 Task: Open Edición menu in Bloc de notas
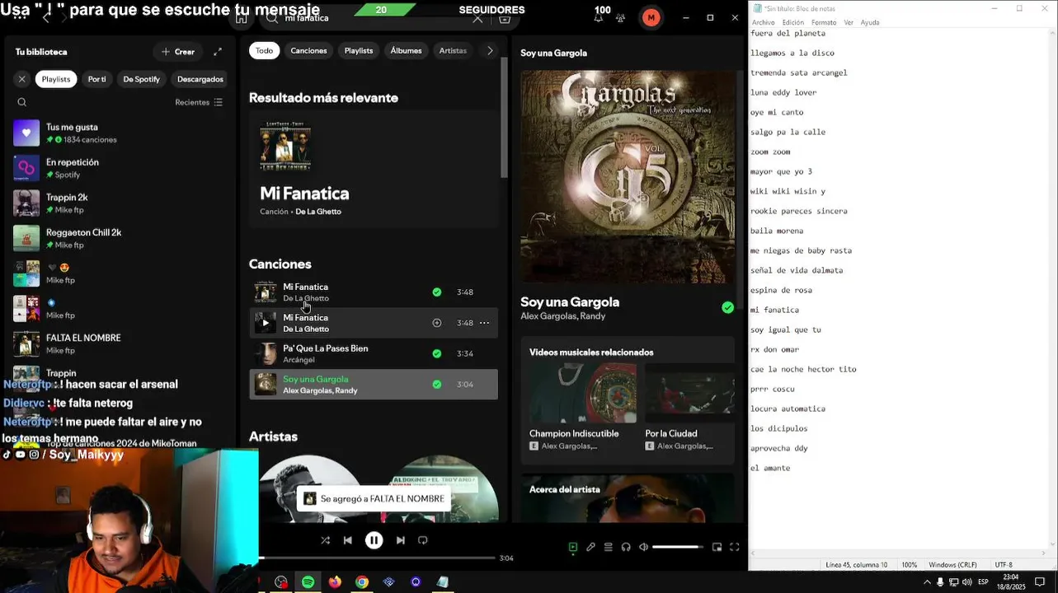[792, 22]
